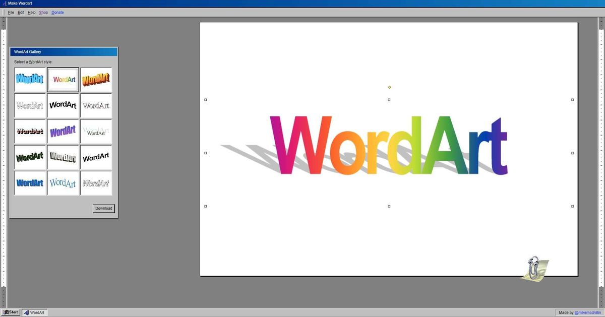Image resolution: width=605 pixels, height=317 pixels.
Task: Click the WordArt taskbar button
Action: tap(35, 312)
